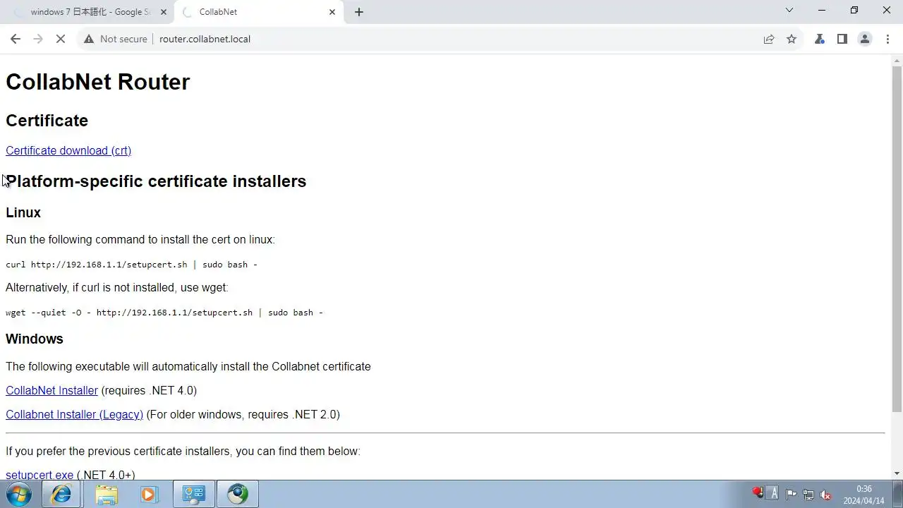
Task: Click the CollabNet Router heading
Action: pyautogui.click(x=97, y=82)
